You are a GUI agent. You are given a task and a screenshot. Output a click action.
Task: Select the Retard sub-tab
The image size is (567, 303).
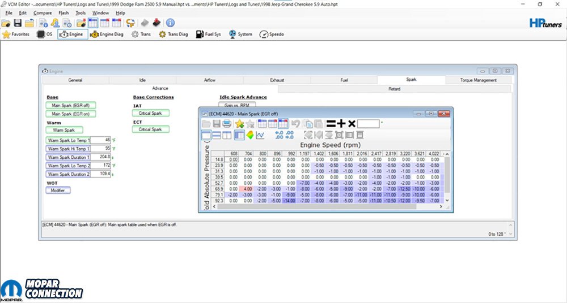click(394, 89)
